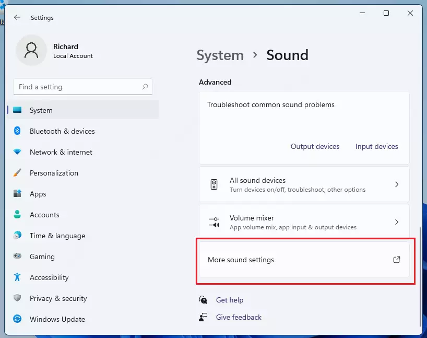Open Time & language settings
427x338 pixels.
click(x=83, y=236)
